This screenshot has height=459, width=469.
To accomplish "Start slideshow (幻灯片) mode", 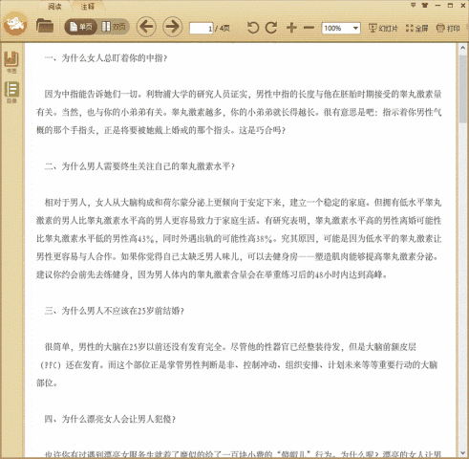I will click(x=383, y=28).
